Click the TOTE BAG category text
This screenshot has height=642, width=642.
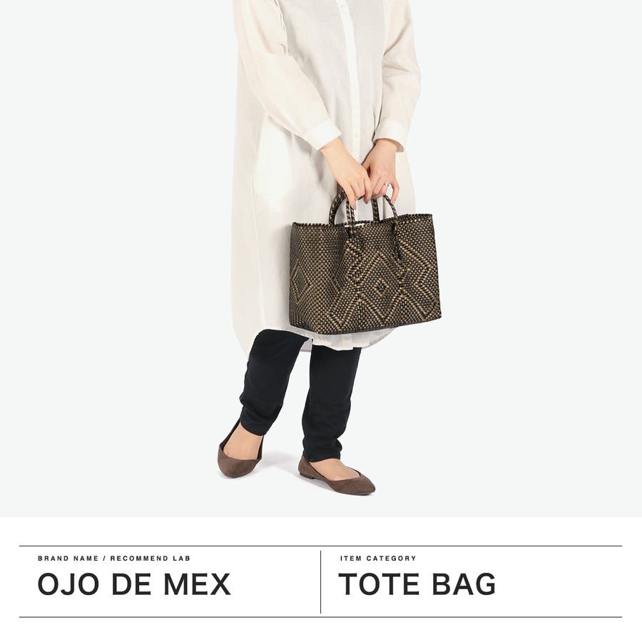click(417, 584)
